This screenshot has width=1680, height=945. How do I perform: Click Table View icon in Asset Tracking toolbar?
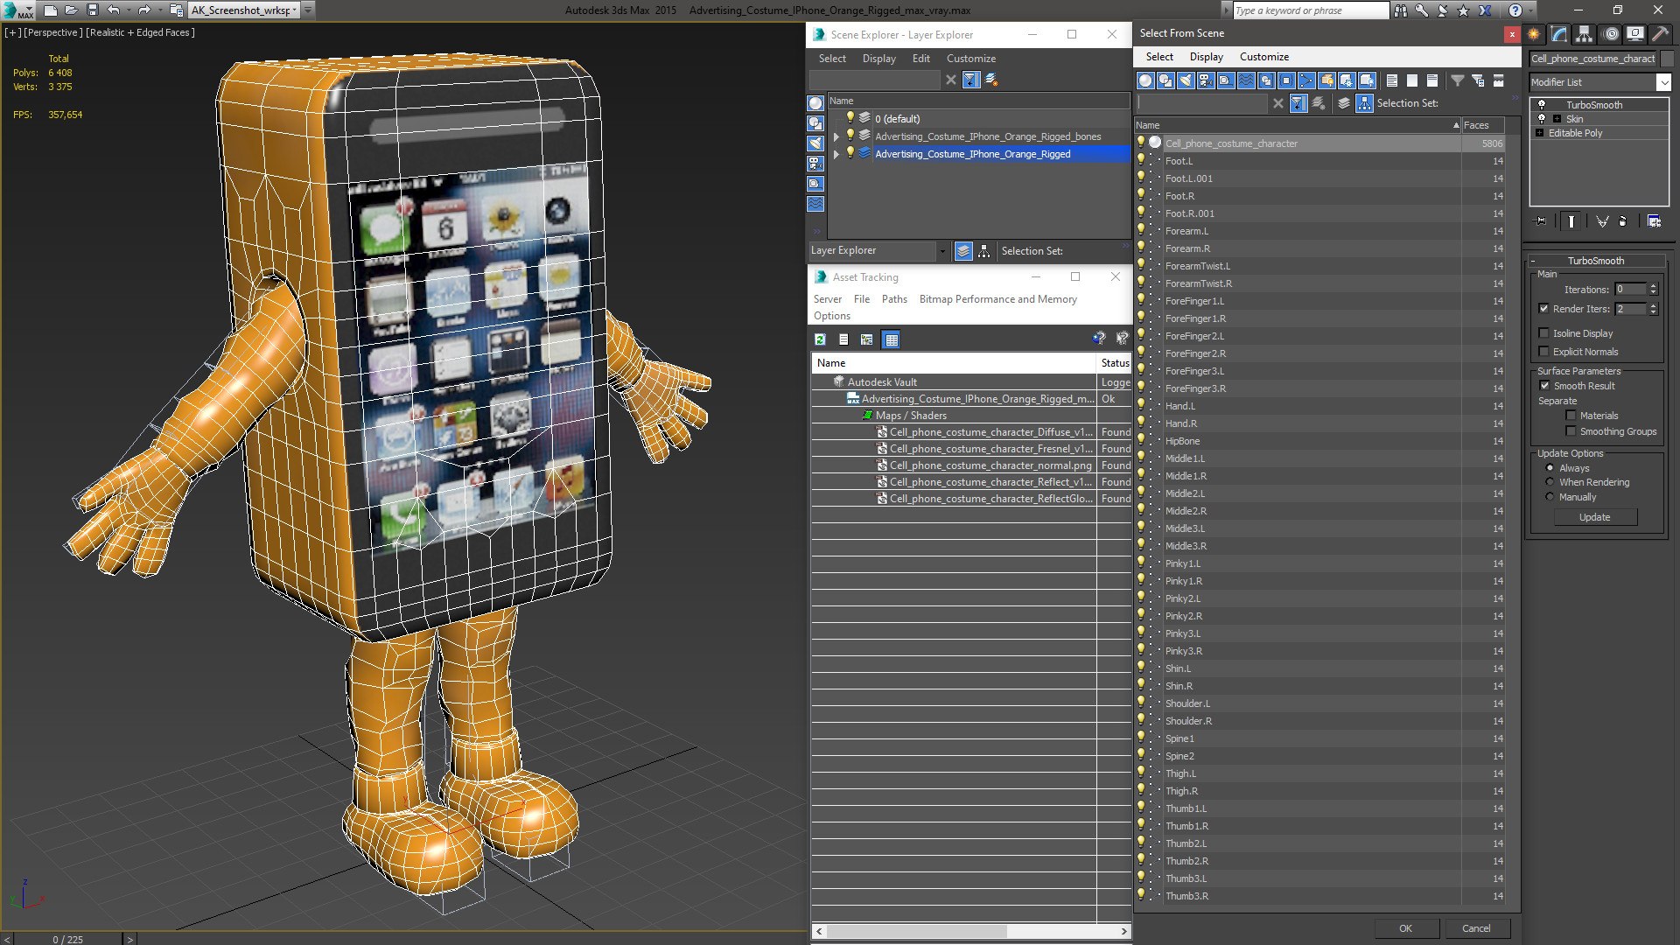click(891, 339)
